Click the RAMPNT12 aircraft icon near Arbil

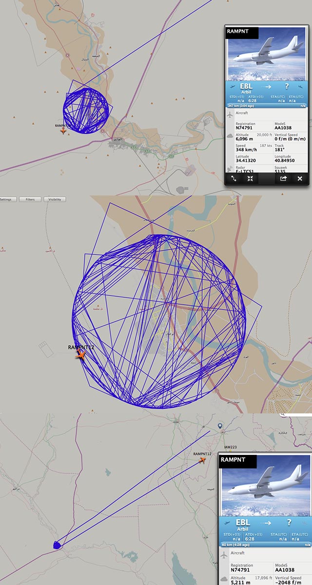coord(202,460)
